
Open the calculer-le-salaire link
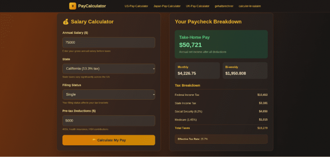250,6
